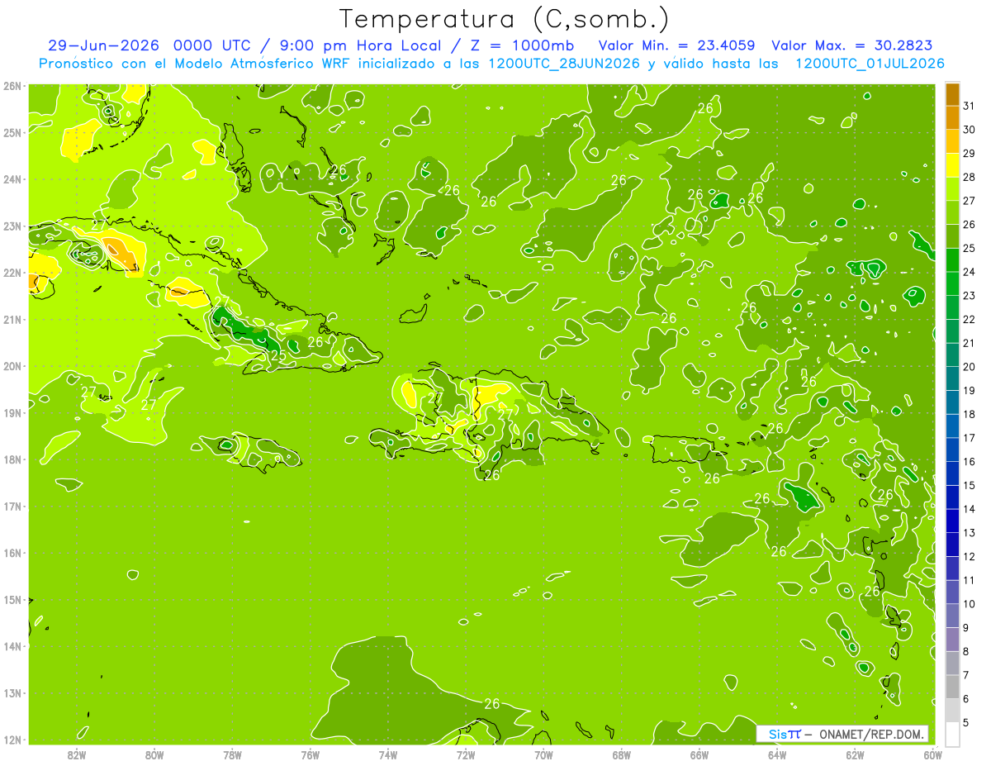Pick the legend color between 24 and 25

tap(952, 259)
